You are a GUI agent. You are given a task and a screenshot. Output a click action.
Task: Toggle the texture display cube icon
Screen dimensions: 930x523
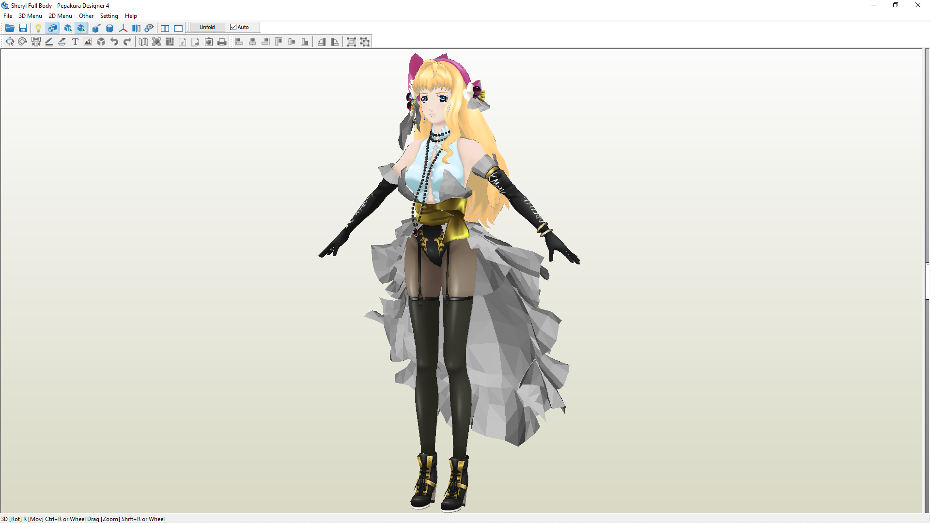[52, 28]
